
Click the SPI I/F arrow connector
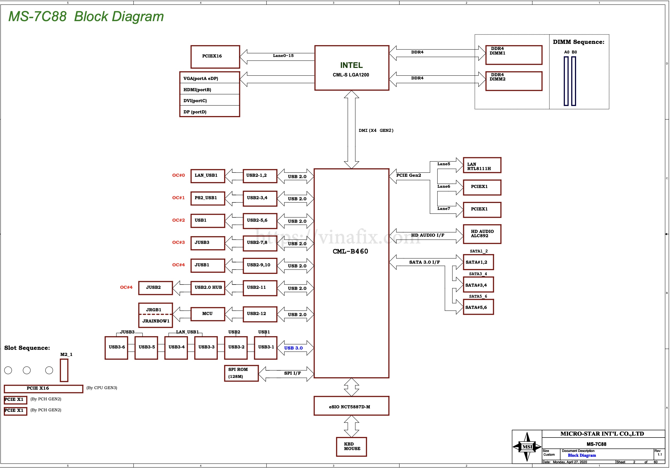[x=286, y=373]
